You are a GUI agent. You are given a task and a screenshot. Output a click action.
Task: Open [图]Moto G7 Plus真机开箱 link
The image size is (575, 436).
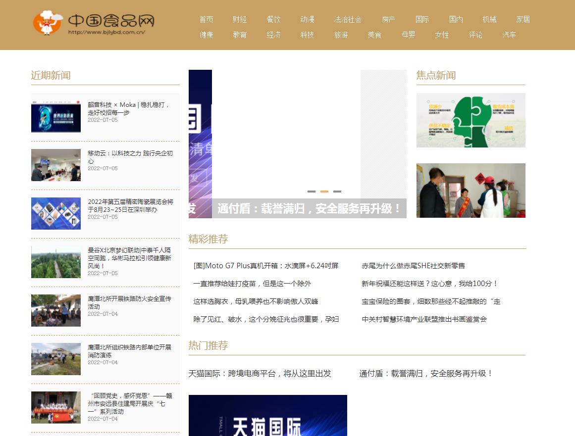pos(266,266)
